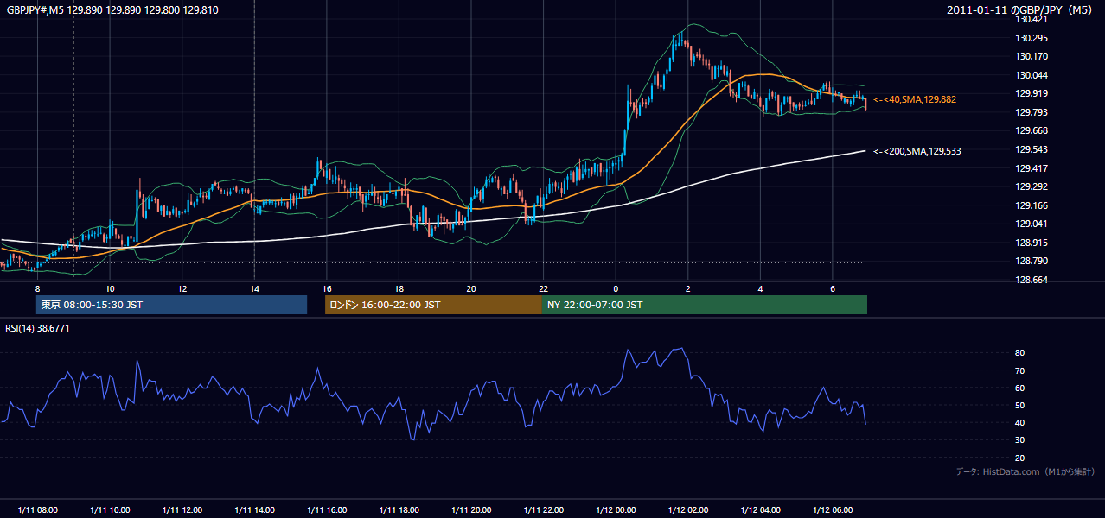Click the 1/12 06:00 time axis label
Image resolution: width=1105 pixels, height=518 pixels.
click(832, 509)
